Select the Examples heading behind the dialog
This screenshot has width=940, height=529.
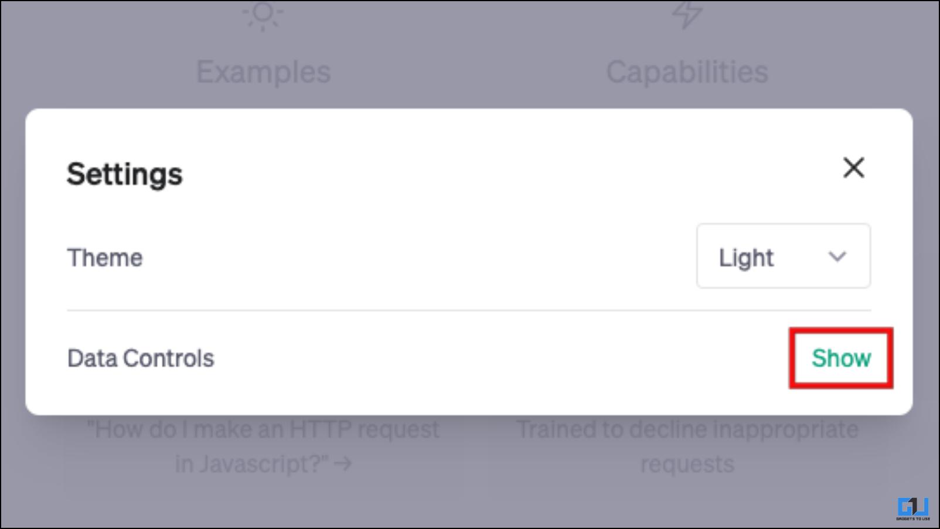coord(264,72)
